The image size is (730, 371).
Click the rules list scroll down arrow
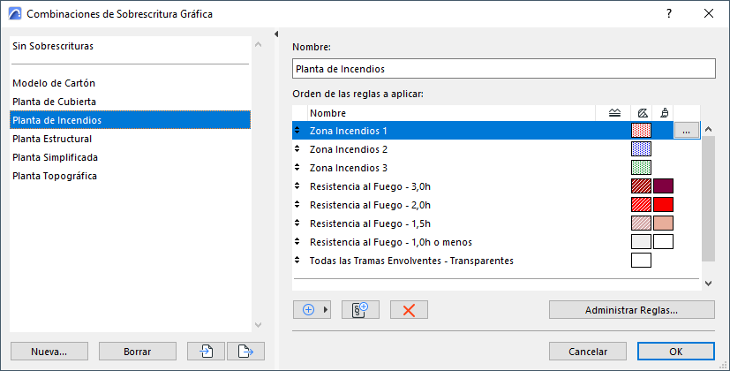[x=708, y=283]
